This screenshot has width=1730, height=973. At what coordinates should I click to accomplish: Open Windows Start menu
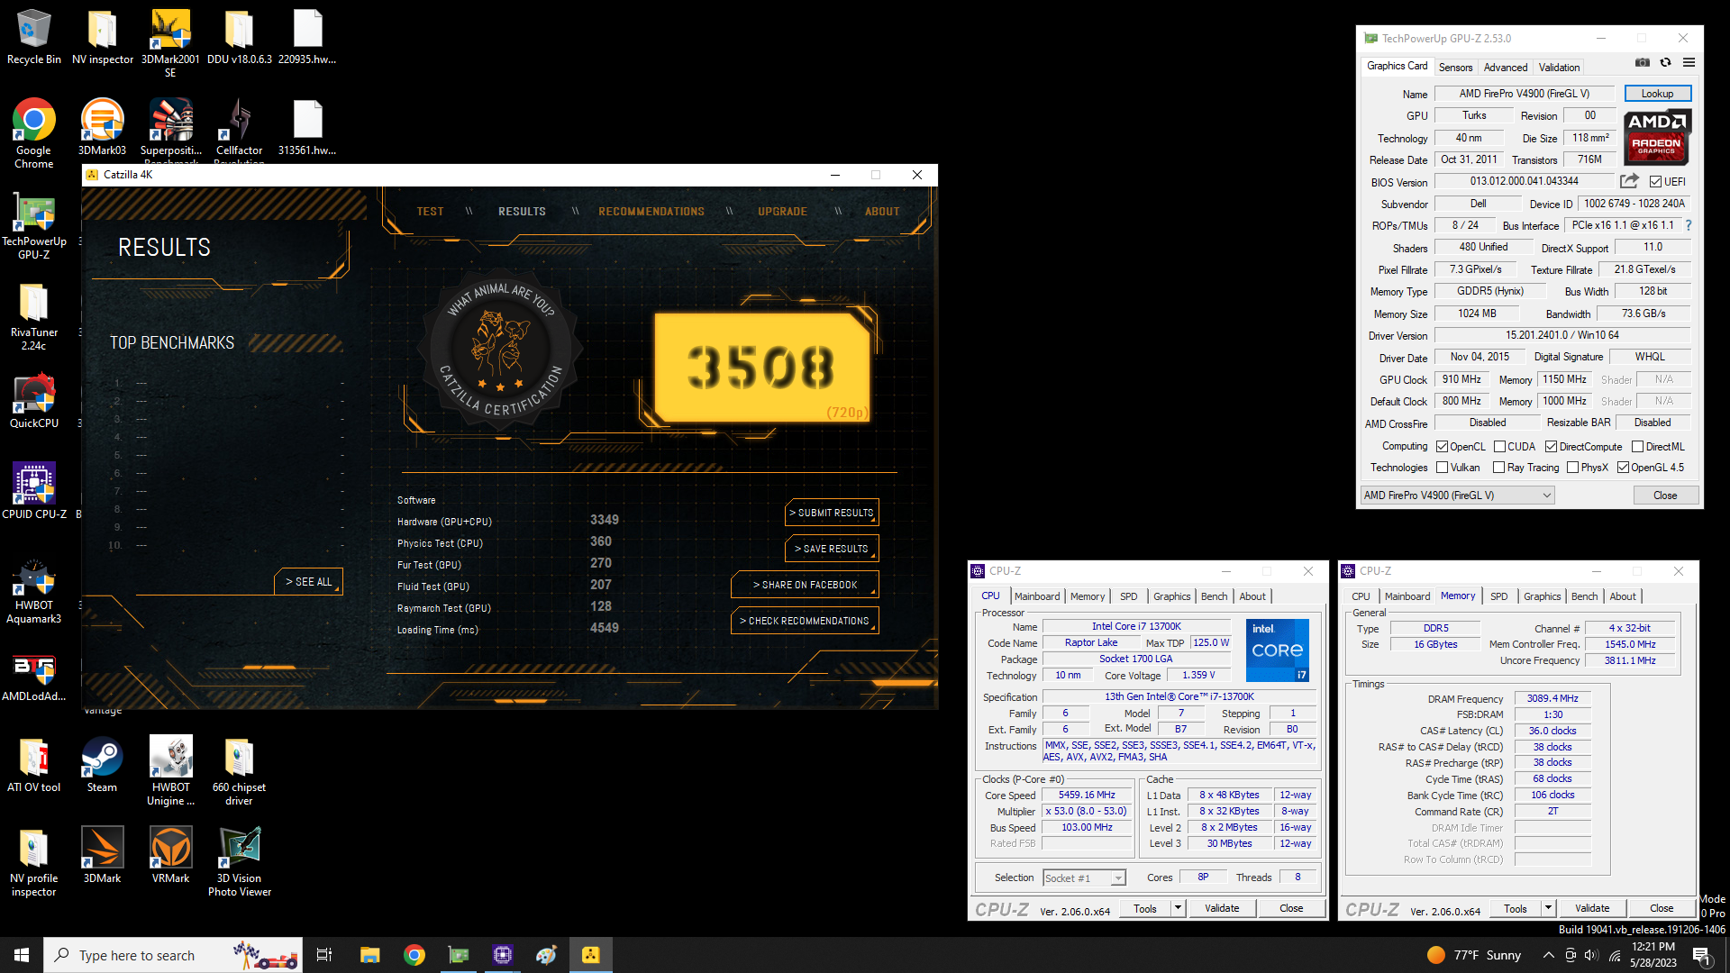(22, 955)
